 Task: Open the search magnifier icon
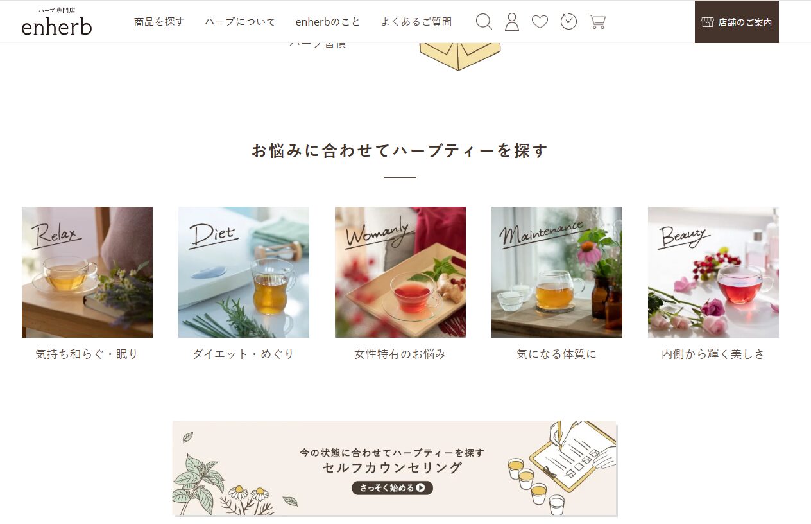coord(484,22)
